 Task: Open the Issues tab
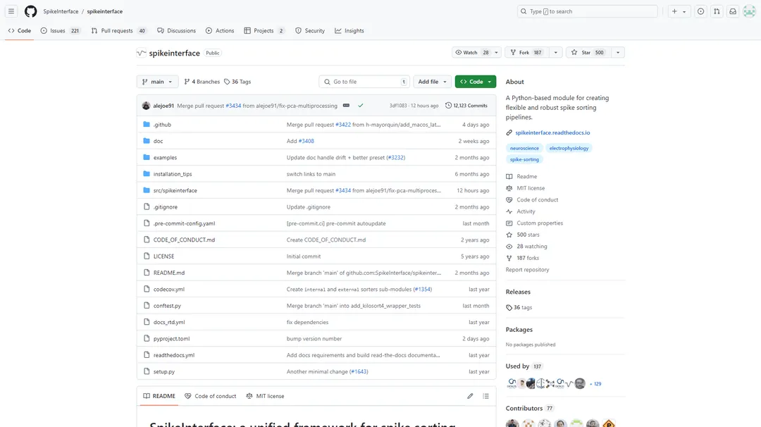(60, 30)
